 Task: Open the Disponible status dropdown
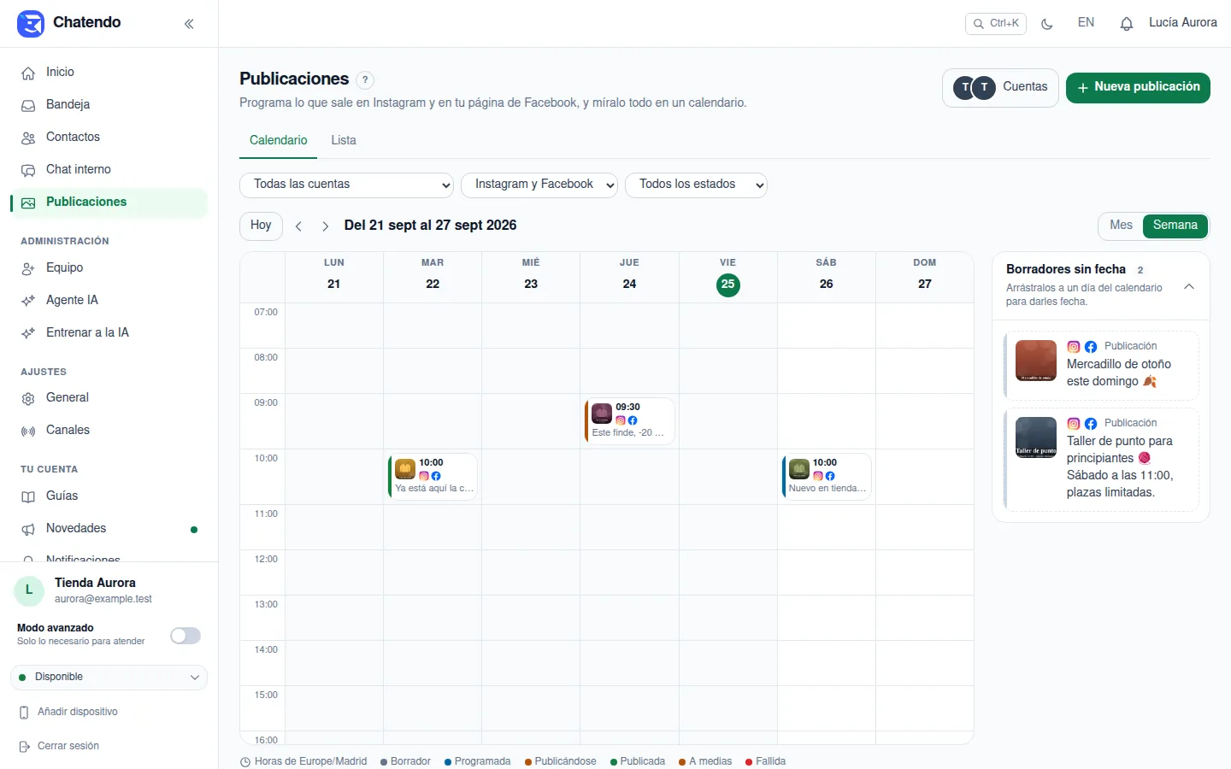click(109, 678)
